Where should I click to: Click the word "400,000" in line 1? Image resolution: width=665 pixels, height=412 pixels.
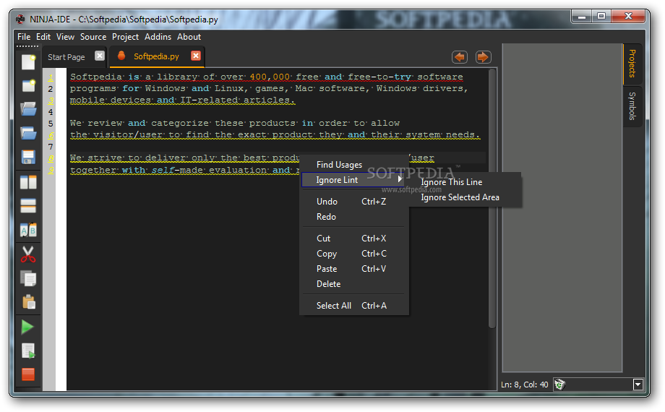point(270,77)
